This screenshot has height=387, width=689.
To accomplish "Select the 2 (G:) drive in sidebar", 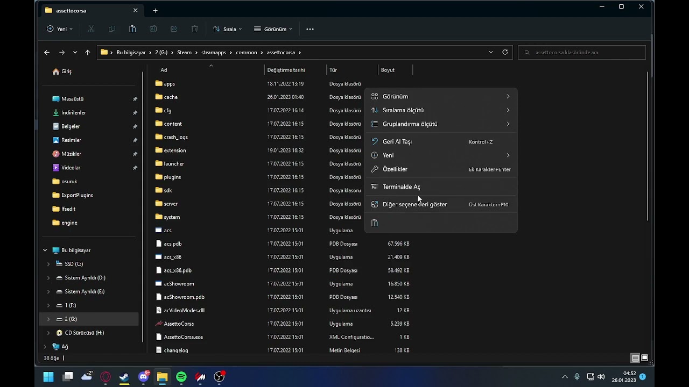I will point(89,319).
